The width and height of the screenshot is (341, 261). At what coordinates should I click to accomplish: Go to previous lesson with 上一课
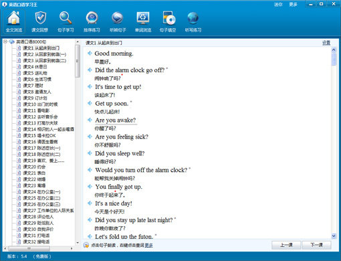(x=286, y=245)
